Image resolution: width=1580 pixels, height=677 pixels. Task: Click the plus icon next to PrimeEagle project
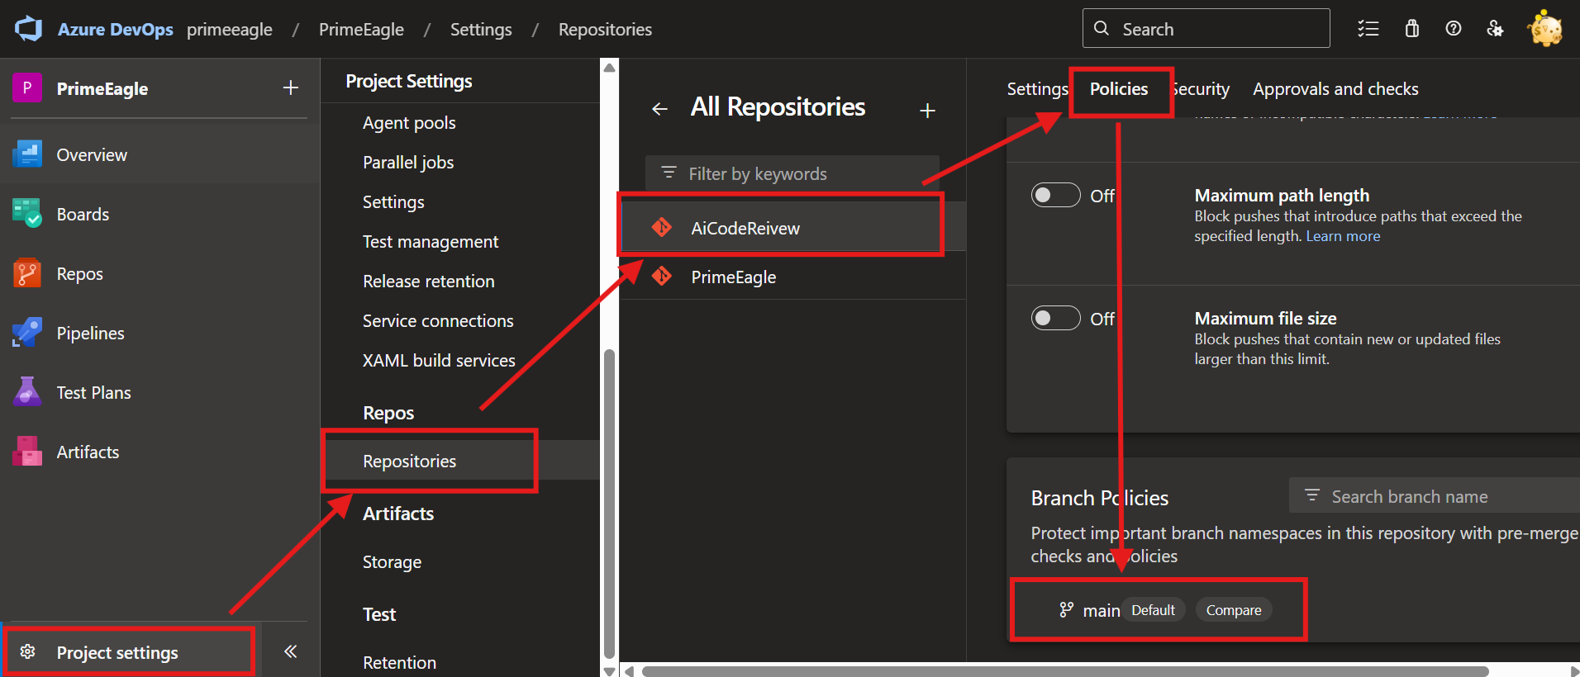[x=291, y=88]
